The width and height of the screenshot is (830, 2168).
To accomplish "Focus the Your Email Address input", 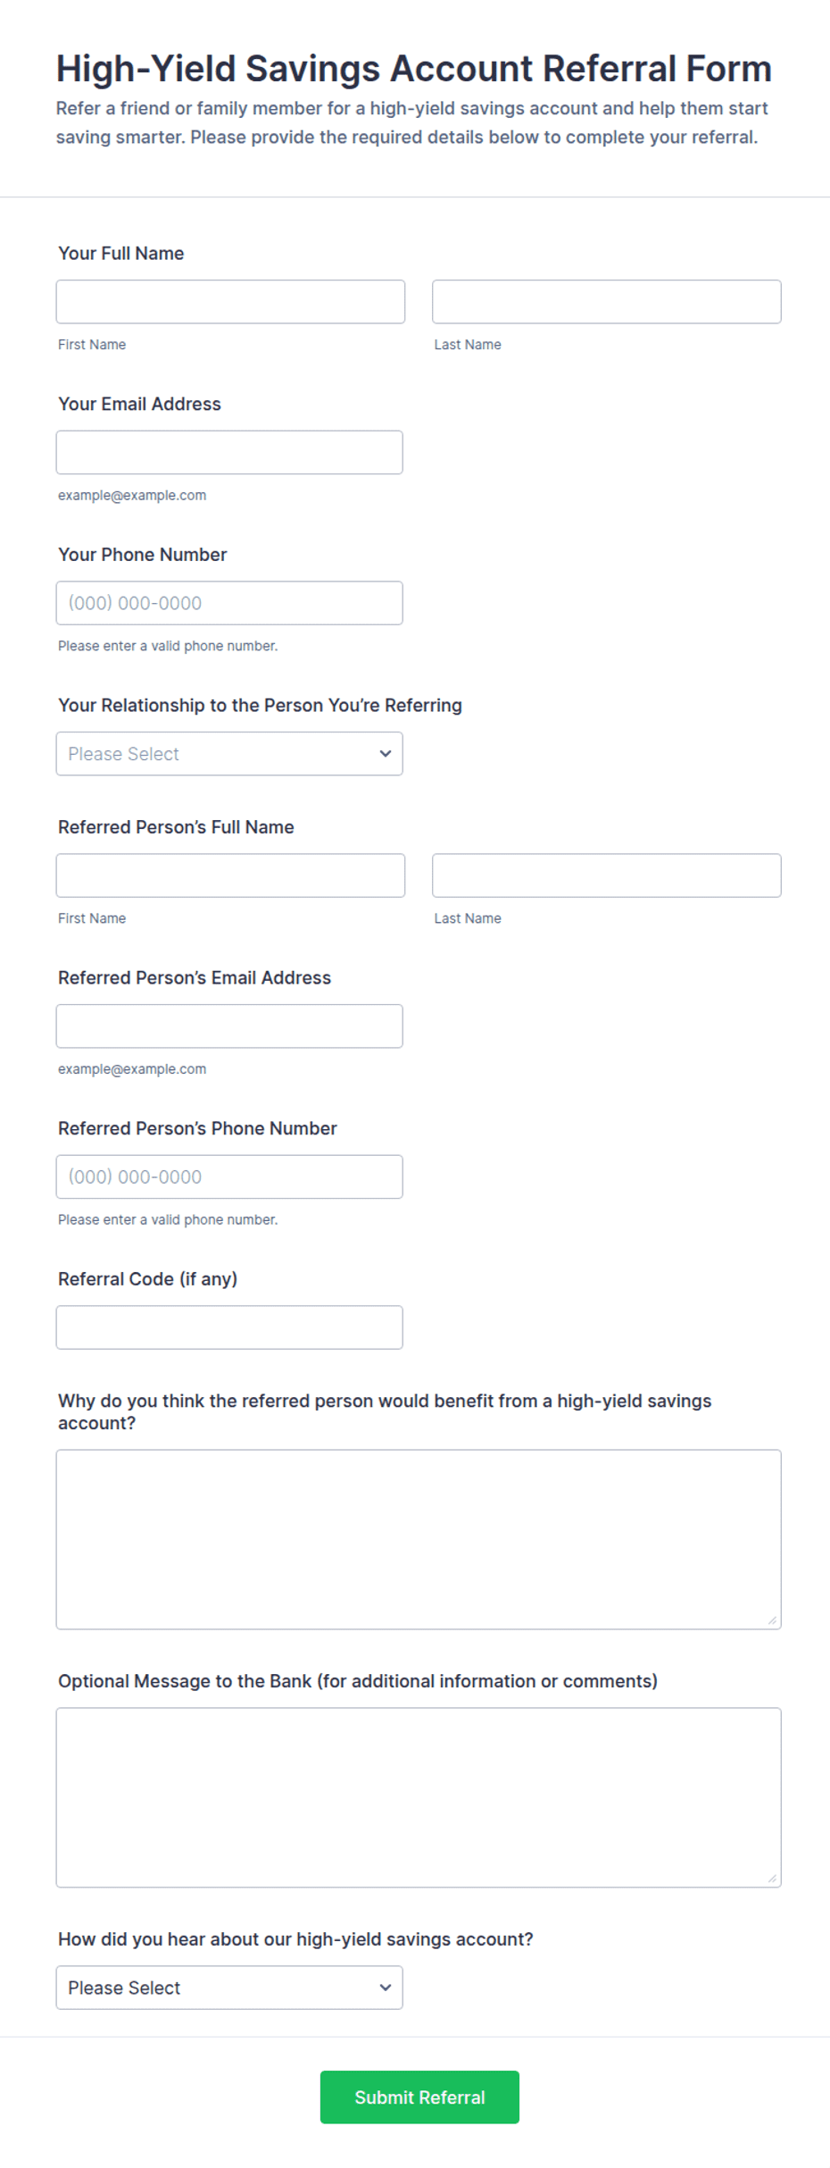I will pyautogui.click(x=229, y=453).
